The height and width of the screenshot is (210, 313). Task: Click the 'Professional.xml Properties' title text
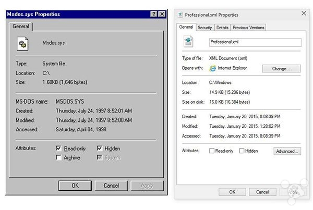pos(212,15)
